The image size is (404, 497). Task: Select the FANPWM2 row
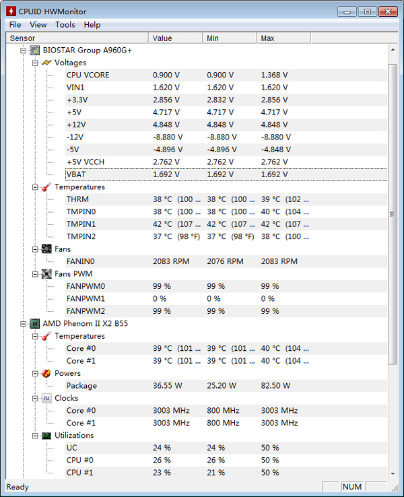pos(226,311)
